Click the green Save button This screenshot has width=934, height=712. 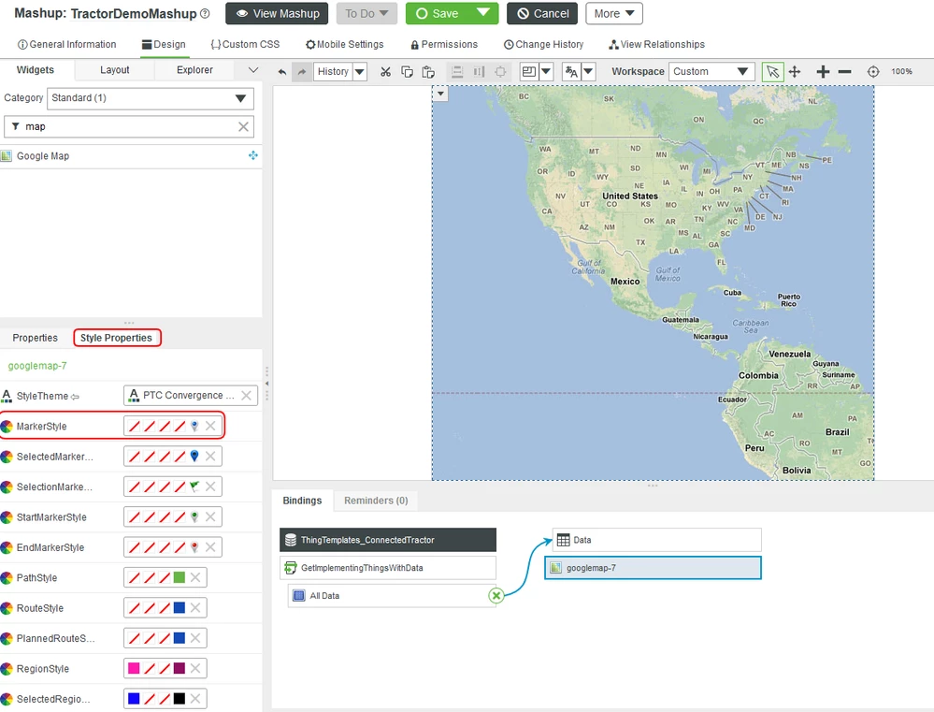click(438, 14)
